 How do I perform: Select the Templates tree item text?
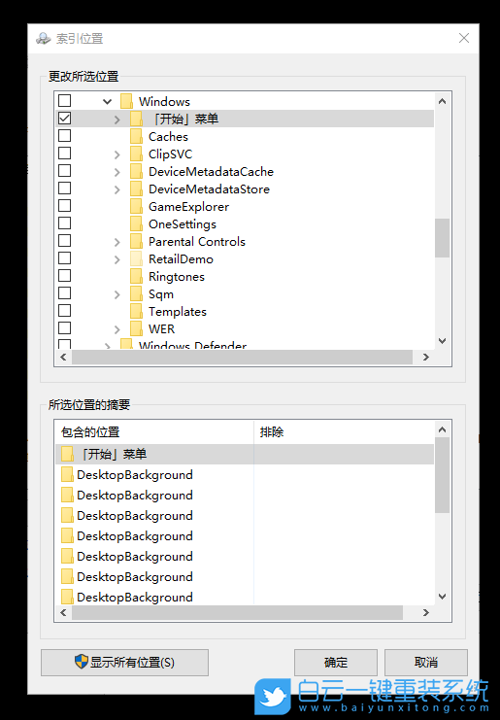click(177, 312)
